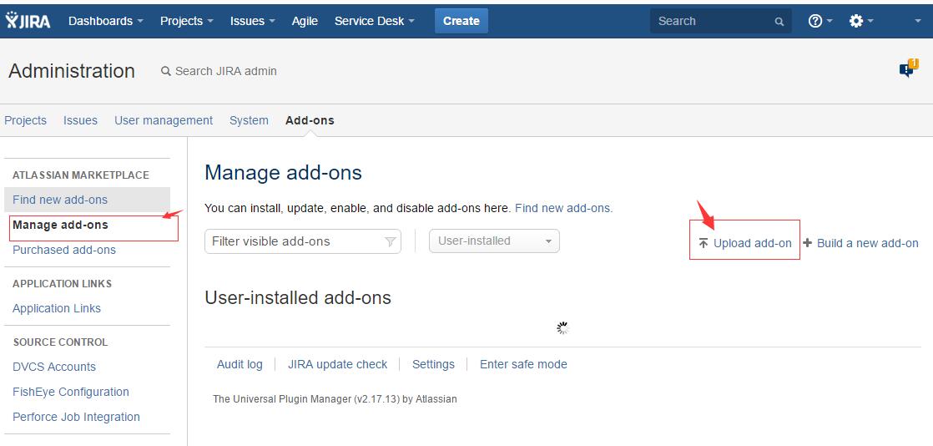Click Enter safe mode link
Screen dimensions: 933x446
pyautogui.click(x=523, y=364)
